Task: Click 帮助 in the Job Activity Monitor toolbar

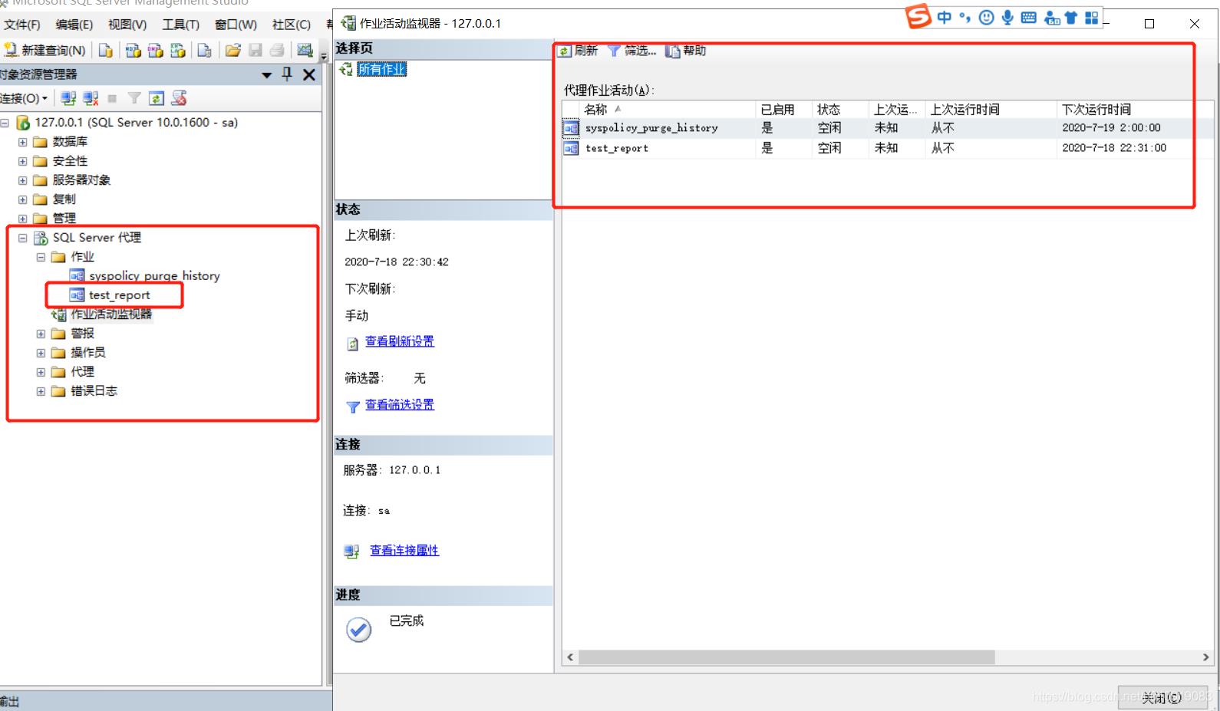Action: pyautogui.click(x=686, y=51)
